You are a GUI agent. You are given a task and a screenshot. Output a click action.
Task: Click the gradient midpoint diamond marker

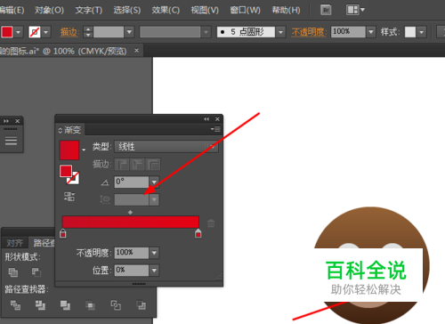tap(130, 213)
